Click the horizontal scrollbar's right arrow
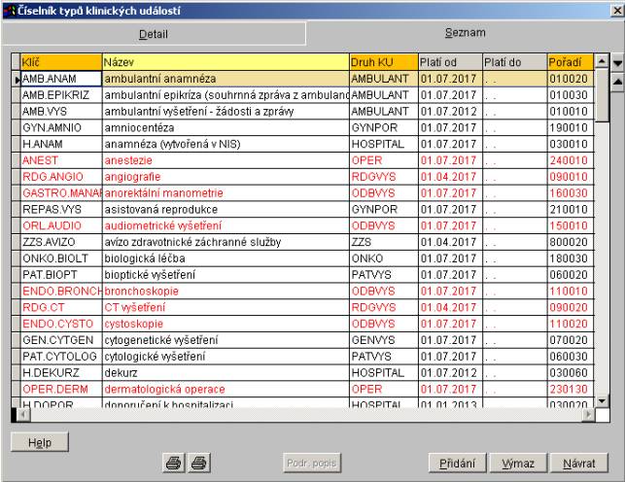The image size is (625, 482). [587, 413]
